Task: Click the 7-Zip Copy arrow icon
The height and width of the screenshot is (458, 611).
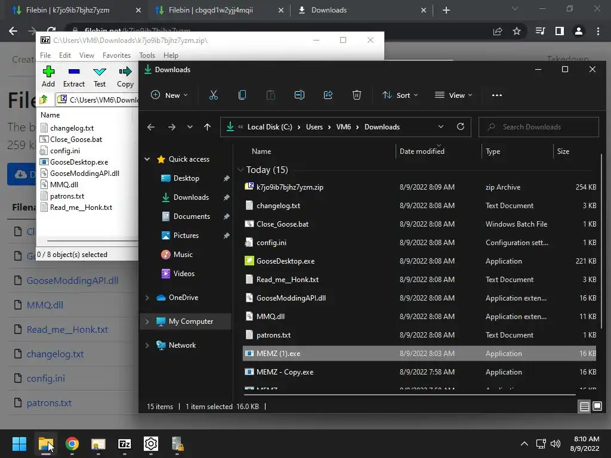Action: click(125, 72)
